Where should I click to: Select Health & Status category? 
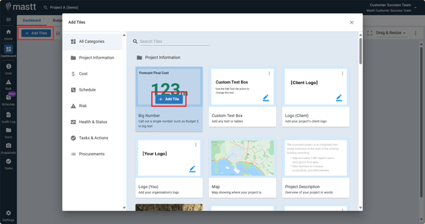click(93, 122)
